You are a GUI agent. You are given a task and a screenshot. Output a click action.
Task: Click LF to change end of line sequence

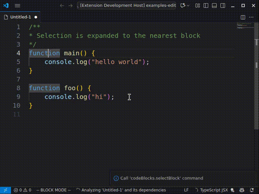(x=186, y=190)
